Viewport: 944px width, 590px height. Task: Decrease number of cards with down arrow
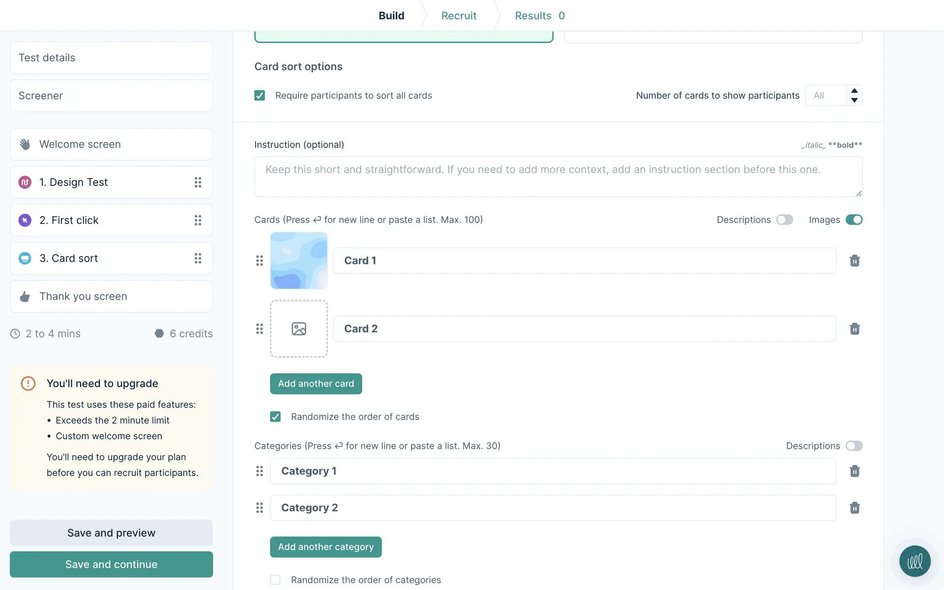tap(855, 100)
